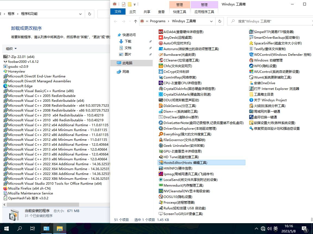The height and width of the screenshot is (234, 313).
Task: Click the AIDA64 hardware info icon
Action: 161,32
